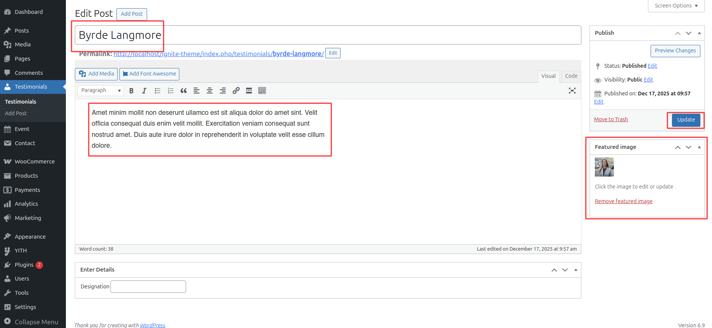Open Media library in sidebar
The height and width of the screenshot is (328, 712).
[33, 45]
